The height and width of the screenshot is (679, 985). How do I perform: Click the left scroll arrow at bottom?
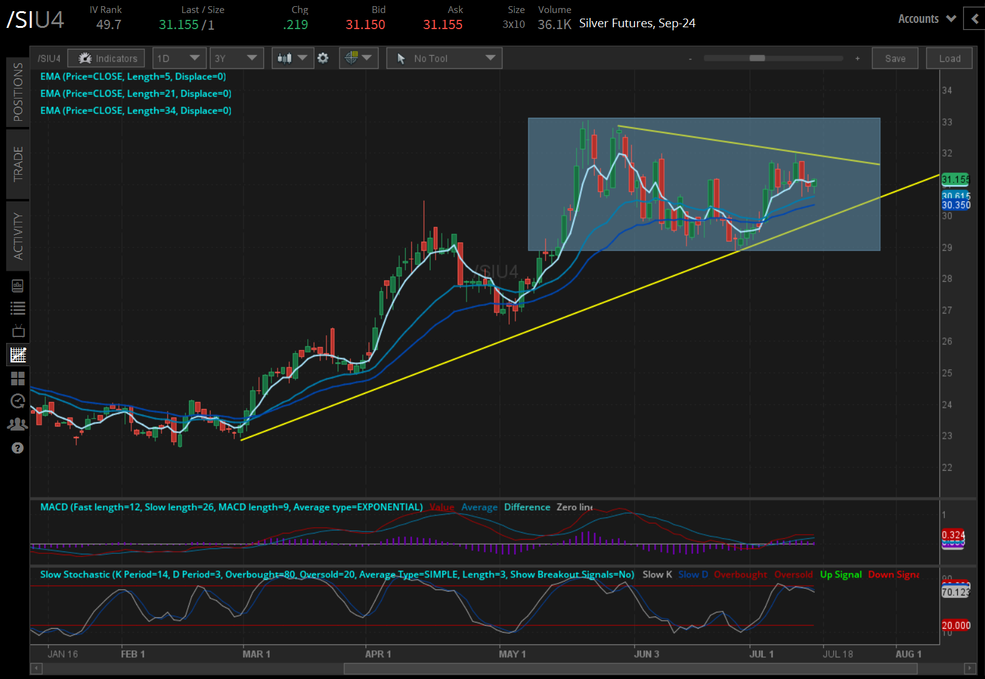[x=36, y=668]
